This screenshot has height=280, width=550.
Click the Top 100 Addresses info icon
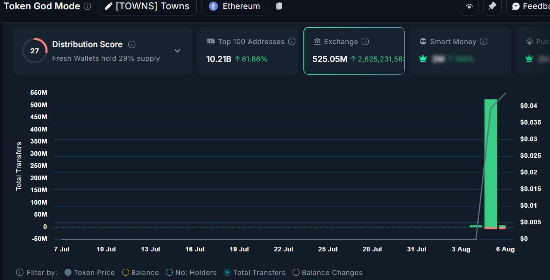292,41
